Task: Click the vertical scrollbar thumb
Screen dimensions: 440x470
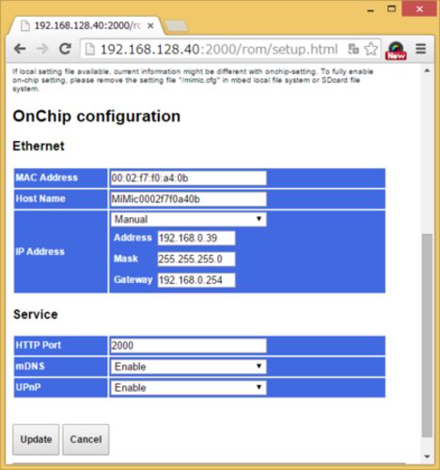Action: click(x=427, y=336)
